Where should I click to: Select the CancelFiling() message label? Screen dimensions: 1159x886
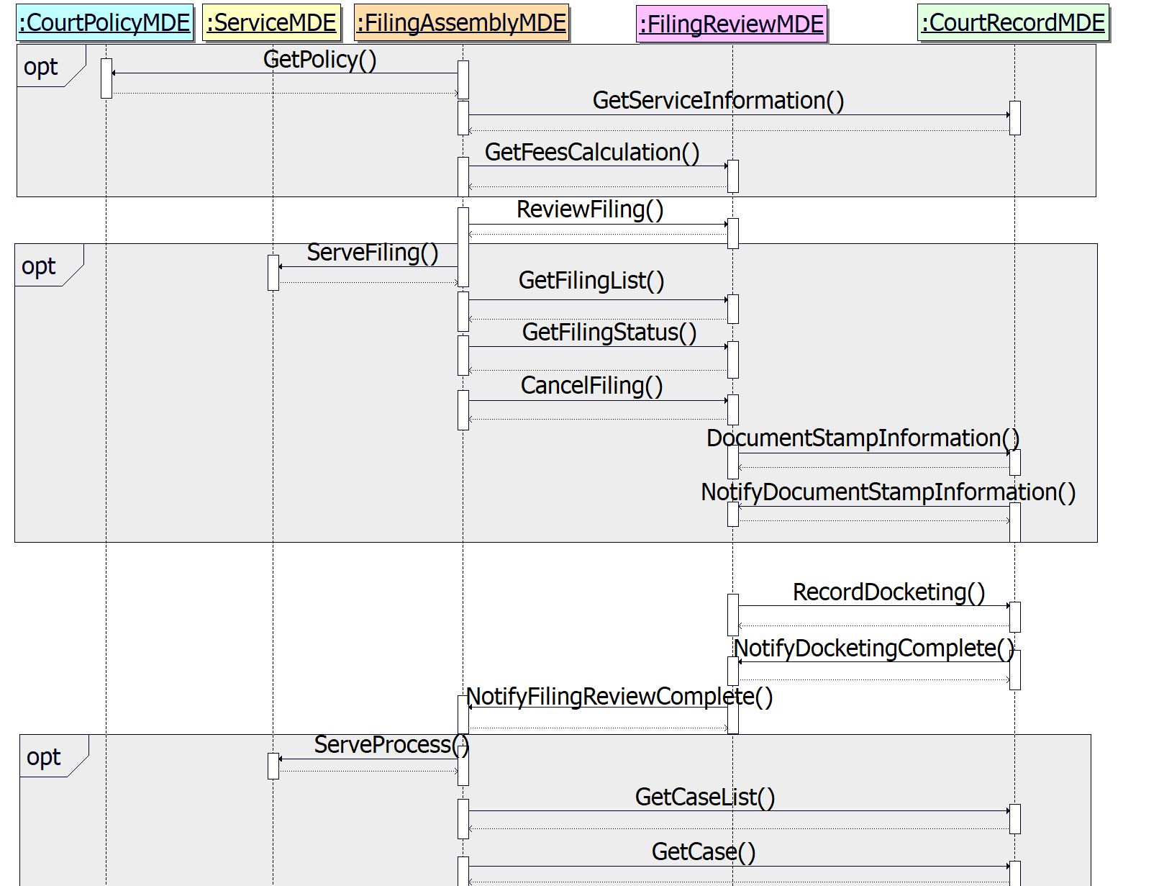(591, 386)
